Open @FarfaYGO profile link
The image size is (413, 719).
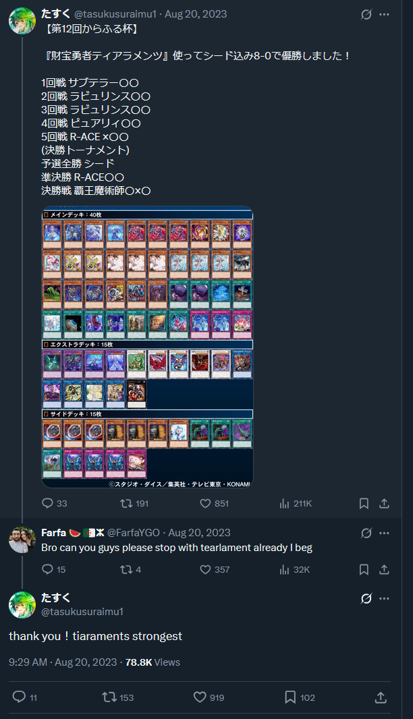coord(133,533)
